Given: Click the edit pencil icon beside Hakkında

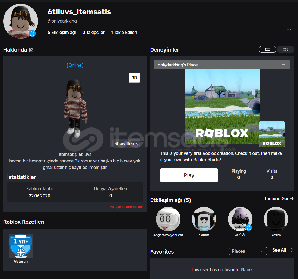Looking at the screenshot, I should coord(31,50).
